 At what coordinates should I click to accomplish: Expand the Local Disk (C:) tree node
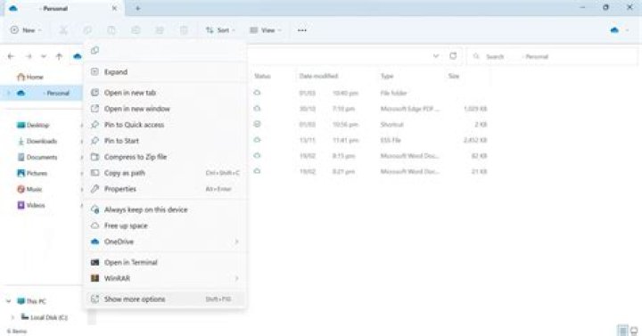(12, 317)
